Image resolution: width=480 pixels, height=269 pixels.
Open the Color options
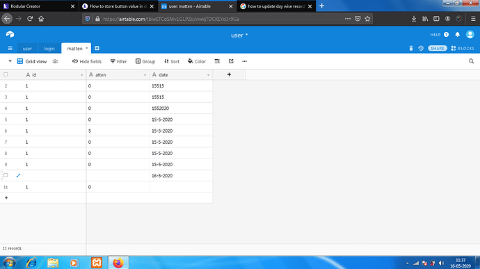(x=197, y=61)
